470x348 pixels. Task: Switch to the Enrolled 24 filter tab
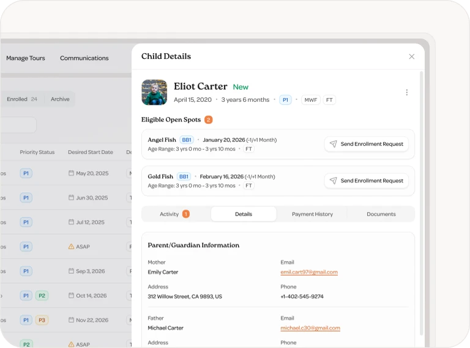click(22, 99)
